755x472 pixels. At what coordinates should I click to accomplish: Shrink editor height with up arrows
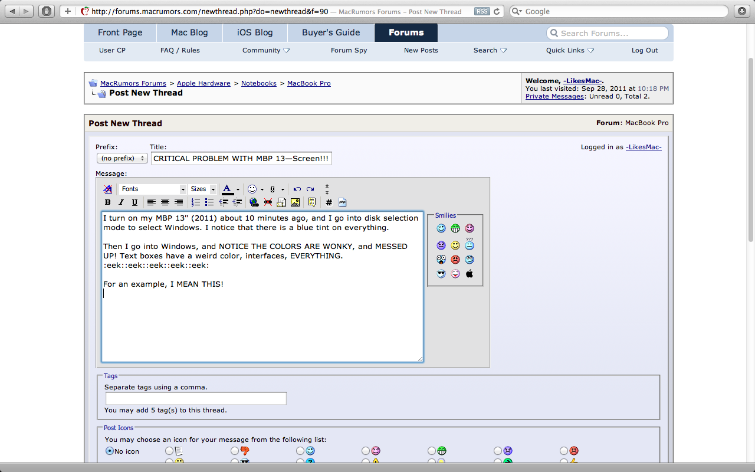tap(327, 186)
